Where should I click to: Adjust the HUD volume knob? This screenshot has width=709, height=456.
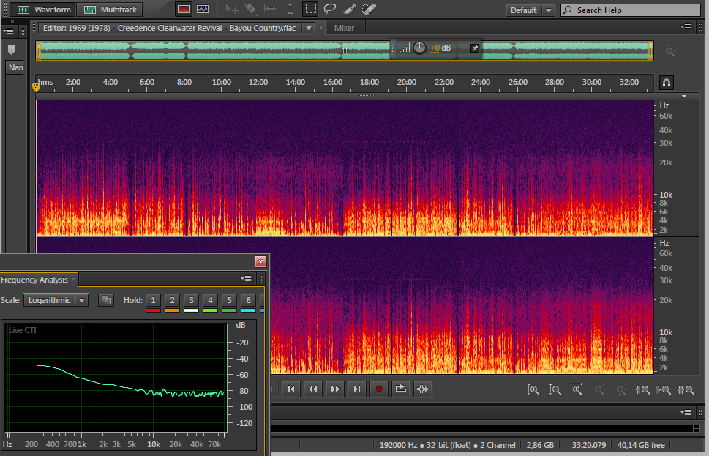(x=419, y=48)
